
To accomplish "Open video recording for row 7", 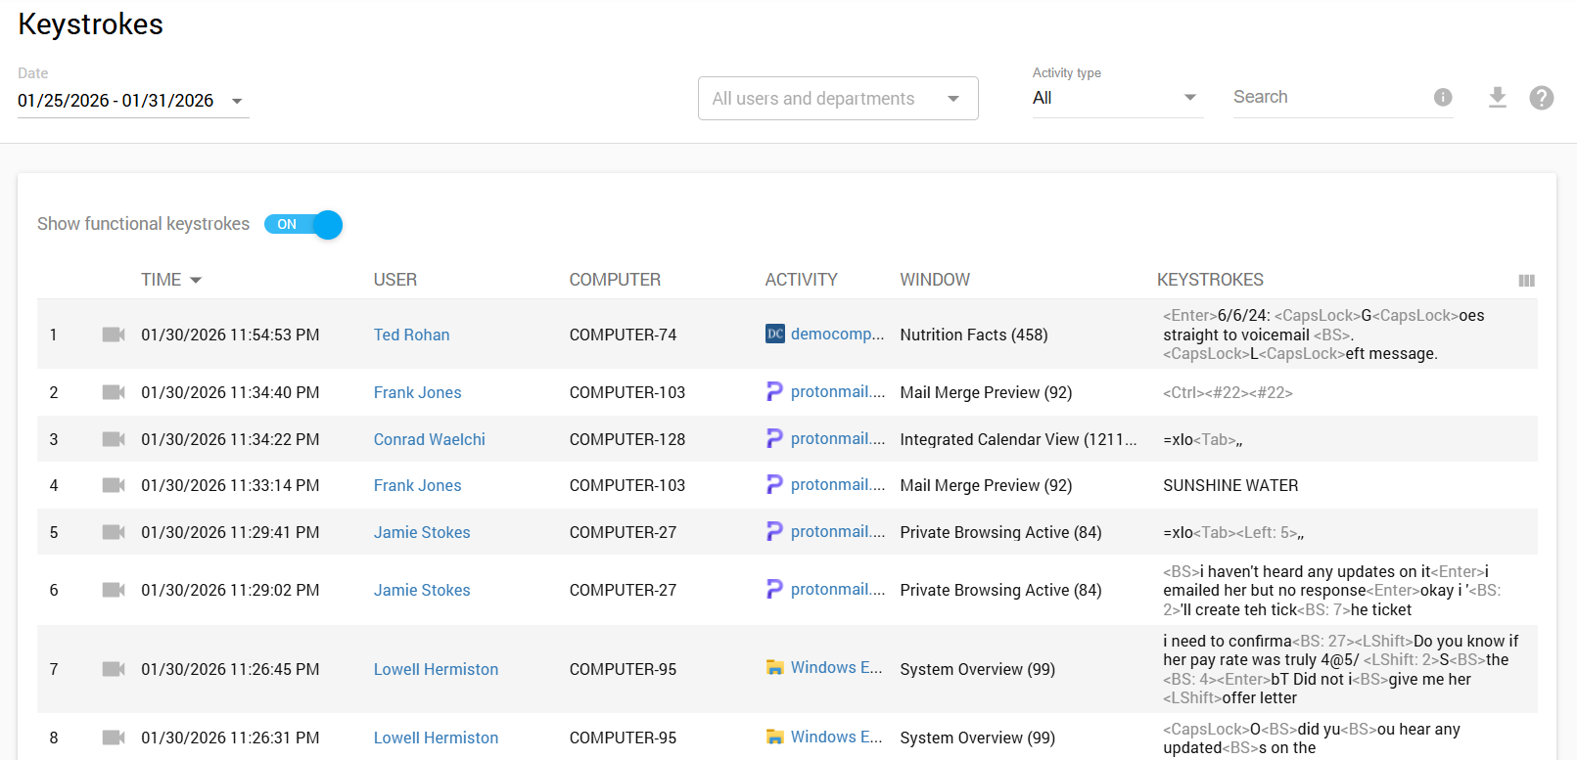I will [x=114, y=669].
